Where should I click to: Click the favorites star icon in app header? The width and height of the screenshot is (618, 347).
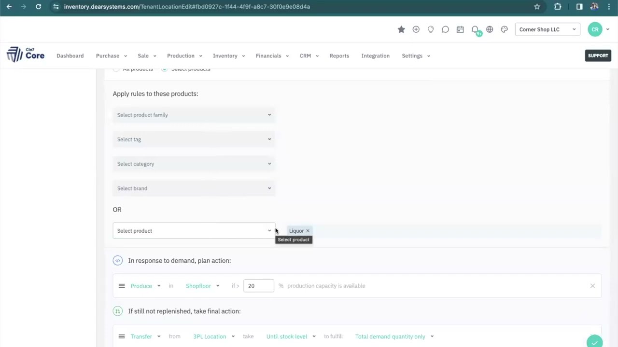401,29
